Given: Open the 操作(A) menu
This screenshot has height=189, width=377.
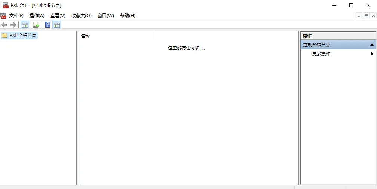Looking at the screenshot, I should point(37,16).
